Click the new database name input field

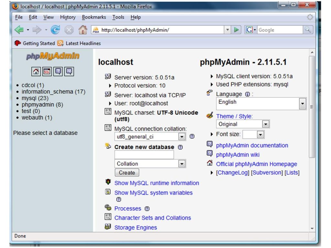click(x=144, y=155)
